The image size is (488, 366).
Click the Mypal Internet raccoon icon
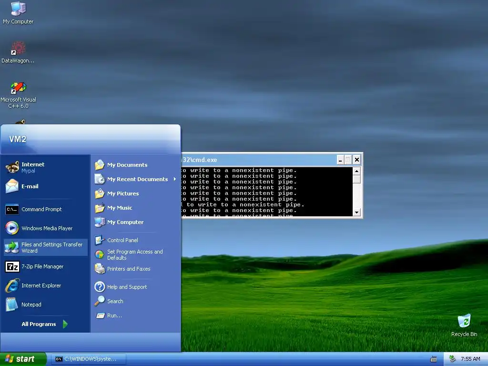[x=12, y=167]
